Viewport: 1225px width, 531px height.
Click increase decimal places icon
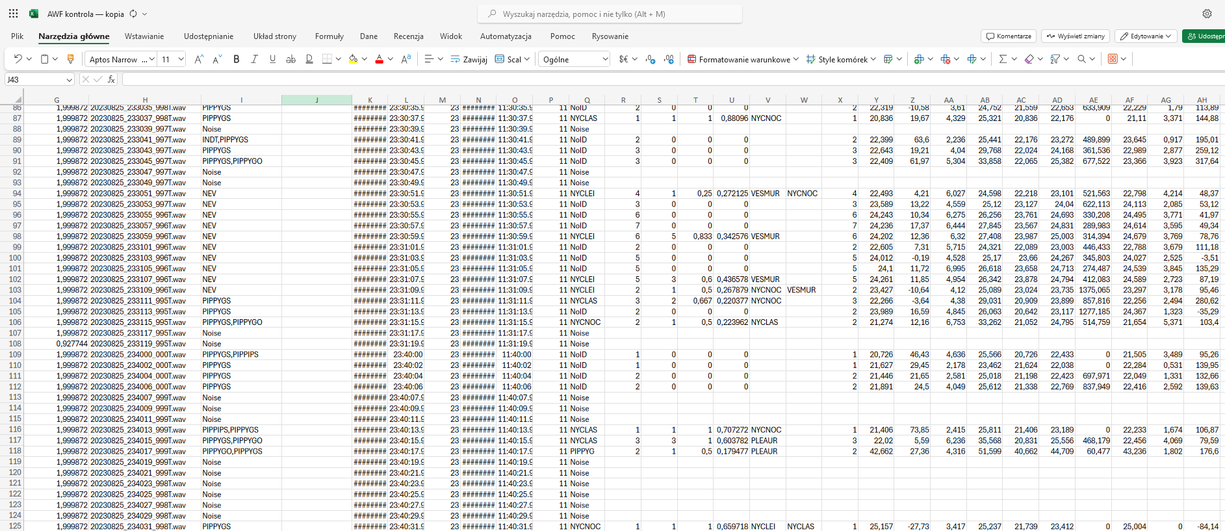click(651, 59)
